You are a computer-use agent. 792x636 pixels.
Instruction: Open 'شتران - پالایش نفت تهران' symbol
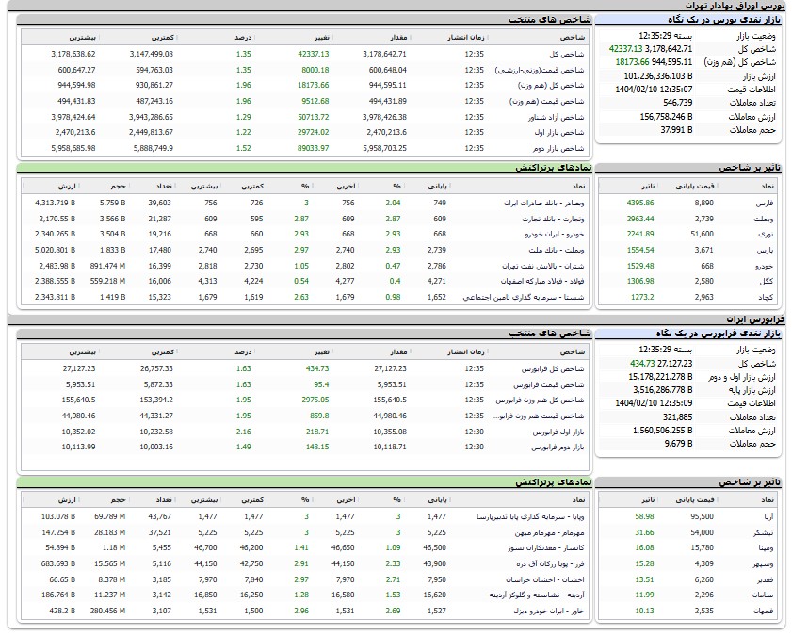[543, 266]
